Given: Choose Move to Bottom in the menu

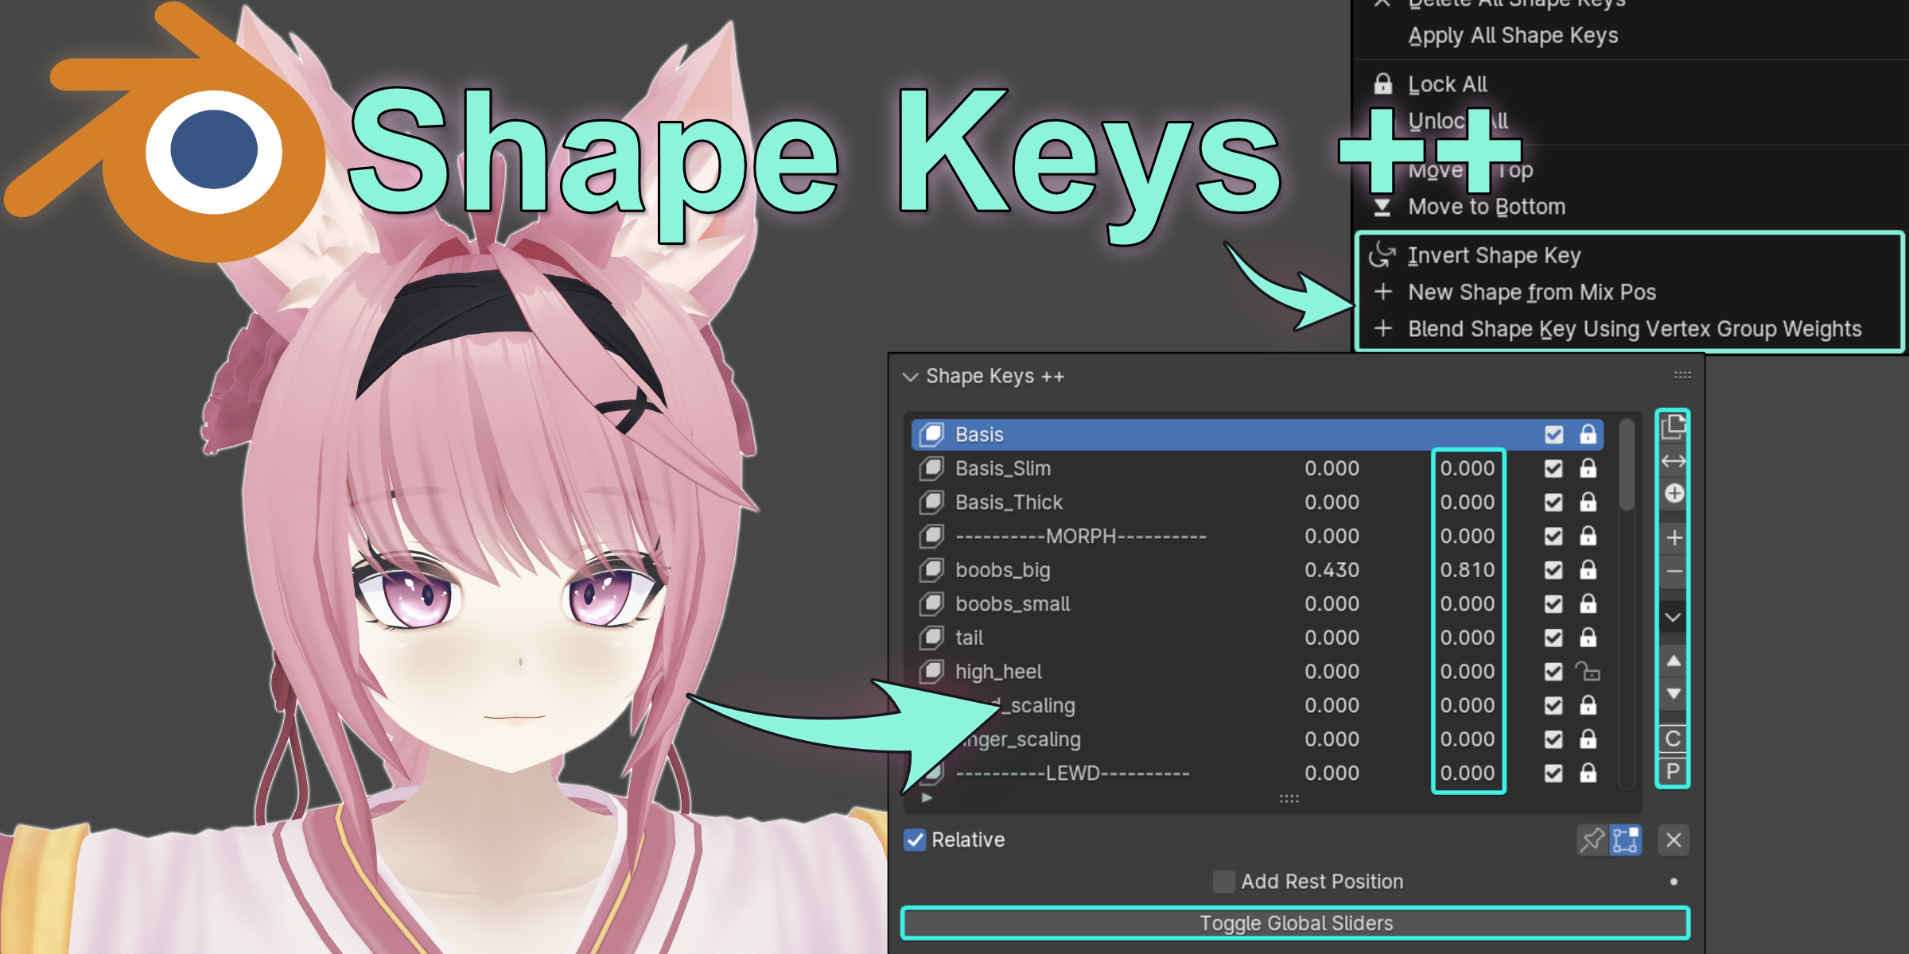Looking at the screenshot, I should tap(1487, 207).
